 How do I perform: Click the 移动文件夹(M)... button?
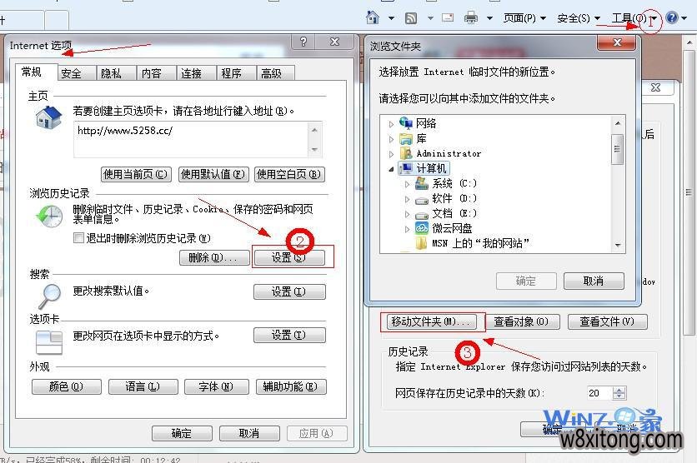click(x=431, y=321)
